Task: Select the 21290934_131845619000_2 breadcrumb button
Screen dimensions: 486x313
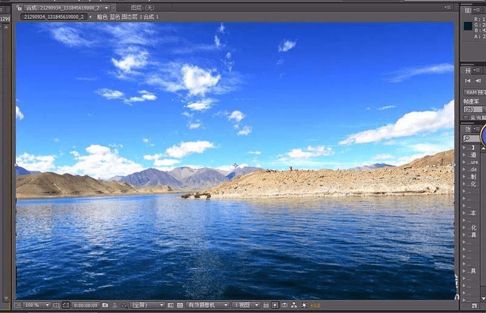Action: tap(54, 17)
